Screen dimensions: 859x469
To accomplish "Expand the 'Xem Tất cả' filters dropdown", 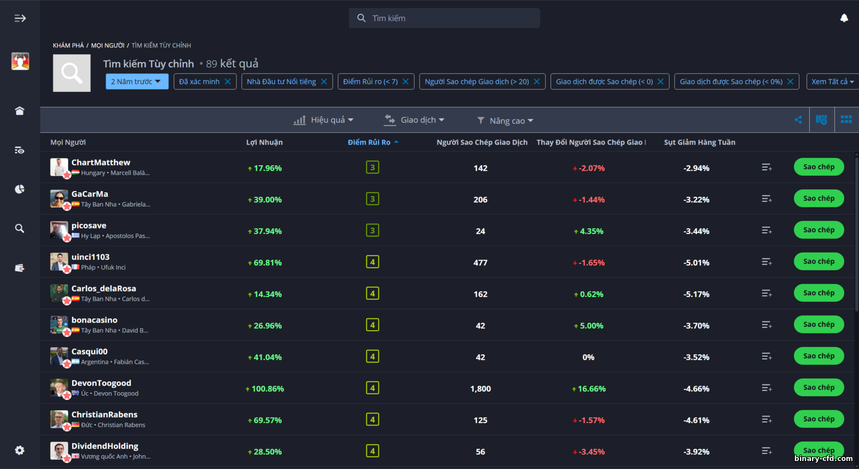I will (832, 82).
